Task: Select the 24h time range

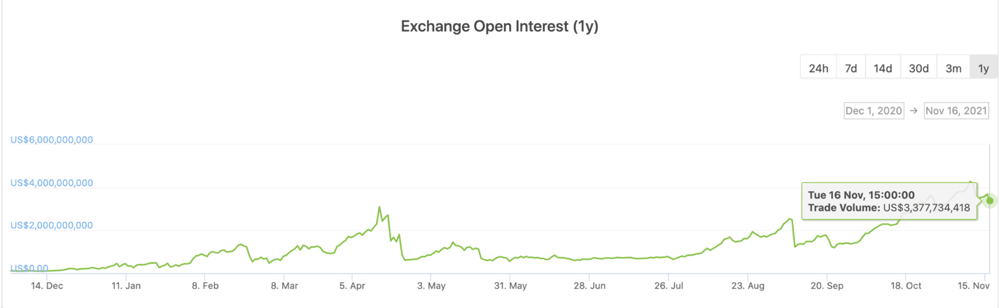Action: pyautogui.click(x=818, y=68)
